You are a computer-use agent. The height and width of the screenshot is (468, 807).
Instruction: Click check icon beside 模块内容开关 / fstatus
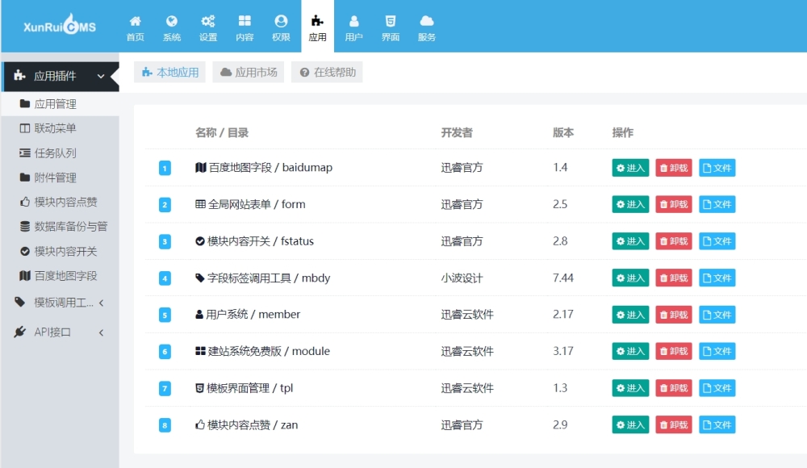(x=200, y=241)
